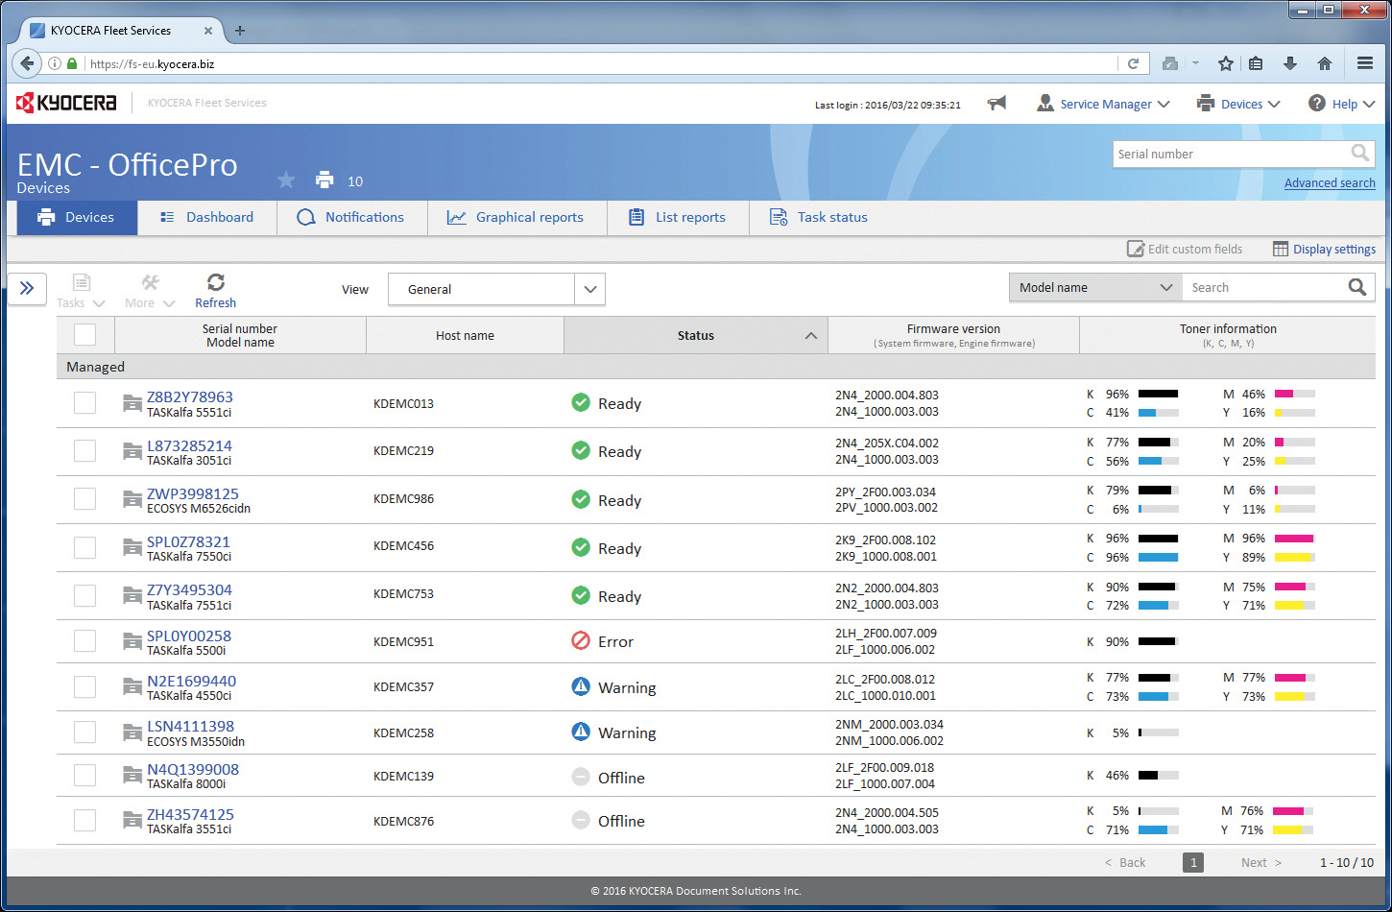Open the Dashboard tab
The image size is (1392, 912).
tap(207, 217)
